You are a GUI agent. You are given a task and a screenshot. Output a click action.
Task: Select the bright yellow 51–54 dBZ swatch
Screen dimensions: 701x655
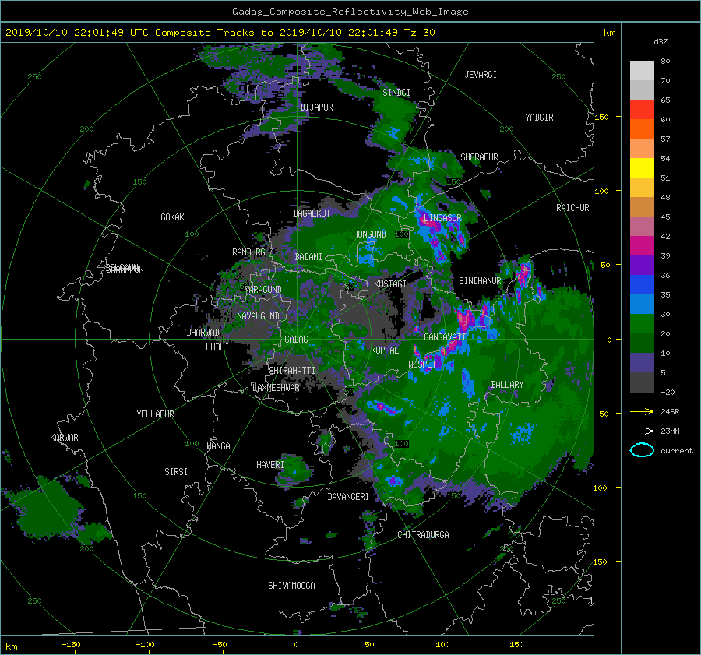642,168
